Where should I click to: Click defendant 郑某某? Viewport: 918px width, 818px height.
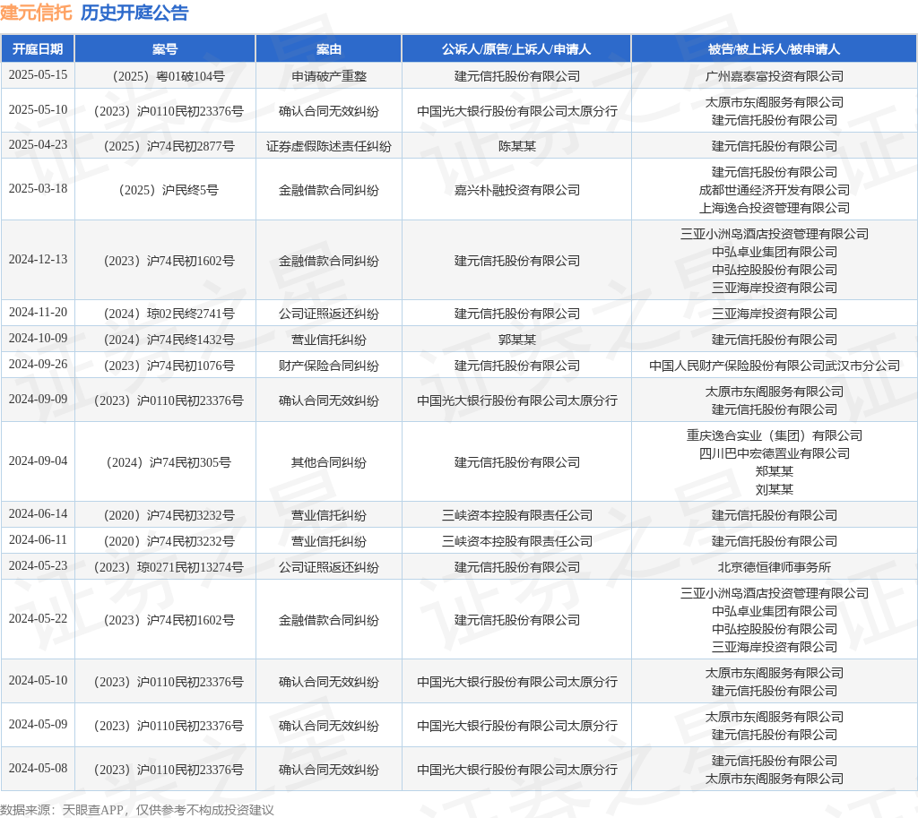tap(774, 471)
